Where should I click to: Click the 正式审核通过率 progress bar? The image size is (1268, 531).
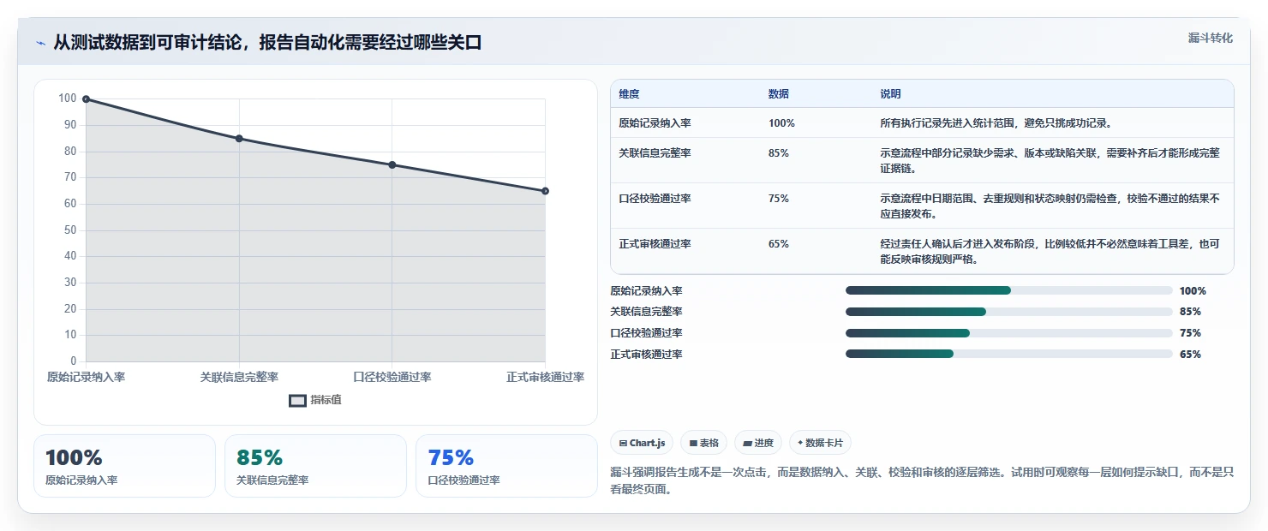click(x=1008, y=354)
